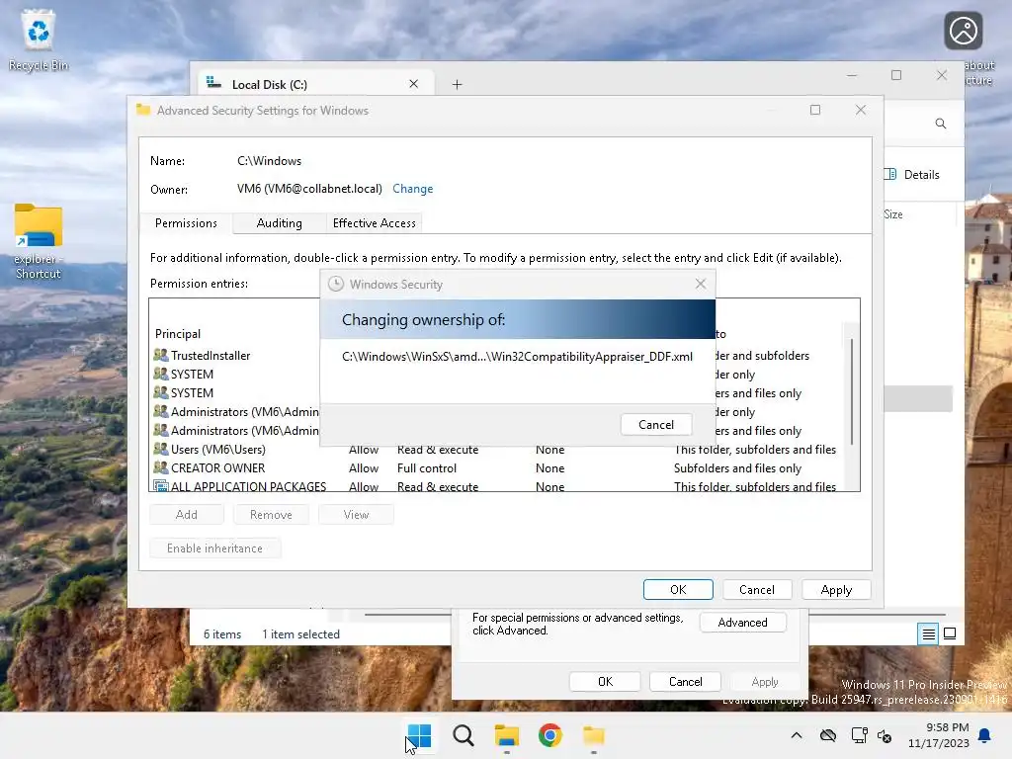1012x759 pixels.
Task: Switch to details list view icon
Action: (x=928, y=633)
